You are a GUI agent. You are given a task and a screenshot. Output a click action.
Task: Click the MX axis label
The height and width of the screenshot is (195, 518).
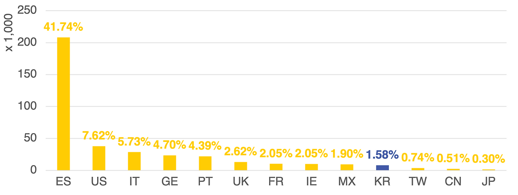(347, 182)
